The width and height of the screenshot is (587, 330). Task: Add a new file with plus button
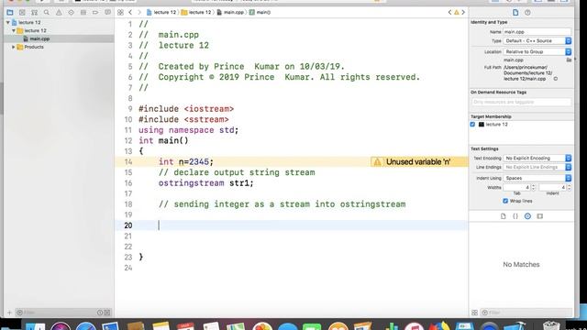pyautogui.click(x=9, y=313)
